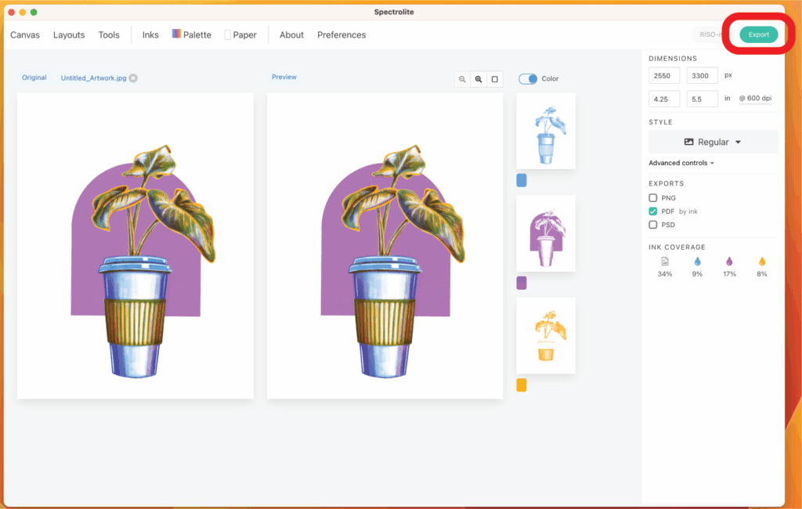
Task: Uncheck the PDF export checkbox
Action: [653, 211]
